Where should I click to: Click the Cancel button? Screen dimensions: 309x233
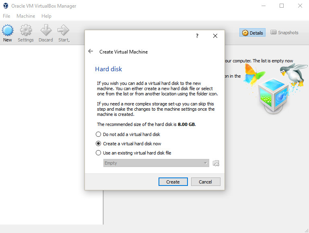[206, 182]
